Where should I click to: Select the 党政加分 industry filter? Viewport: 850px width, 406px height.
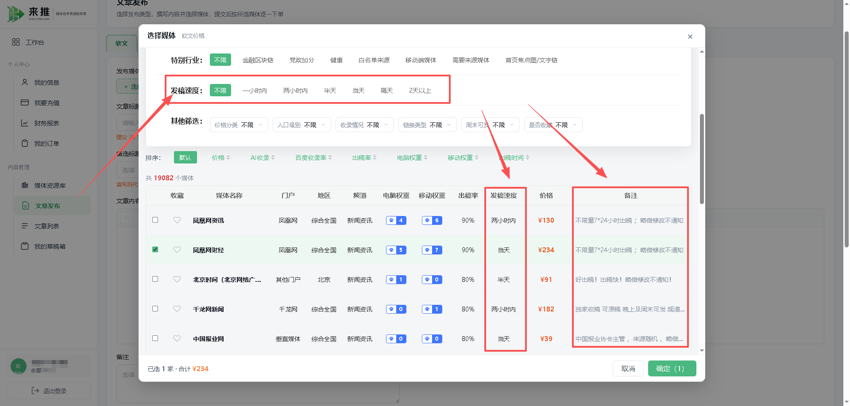tap(301, 60)
